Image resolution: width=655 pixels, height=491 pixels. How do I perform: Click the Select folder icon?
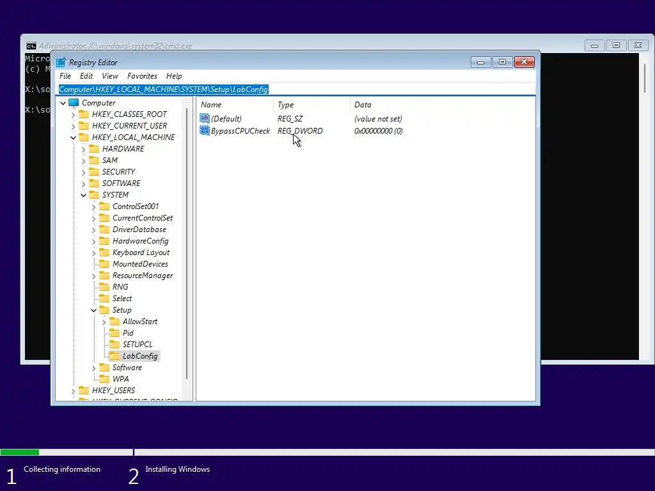click(x=104, y=299)
